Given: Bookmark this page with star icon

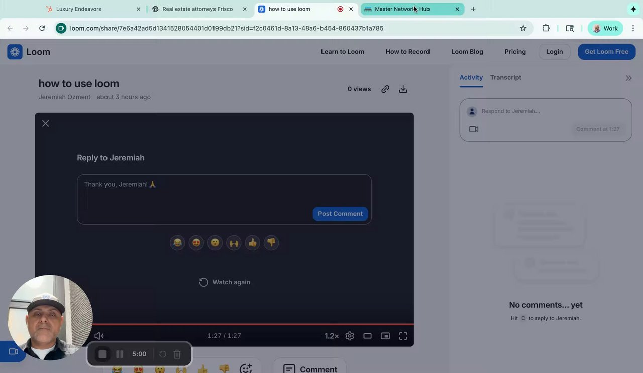Looking at the screenshot, I should [523, 28].
